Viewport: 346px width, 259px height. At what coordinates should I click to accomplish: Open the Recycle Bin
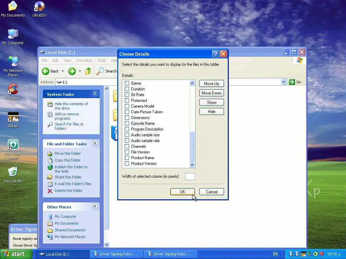pyautogui.click(x=13, y=175)
